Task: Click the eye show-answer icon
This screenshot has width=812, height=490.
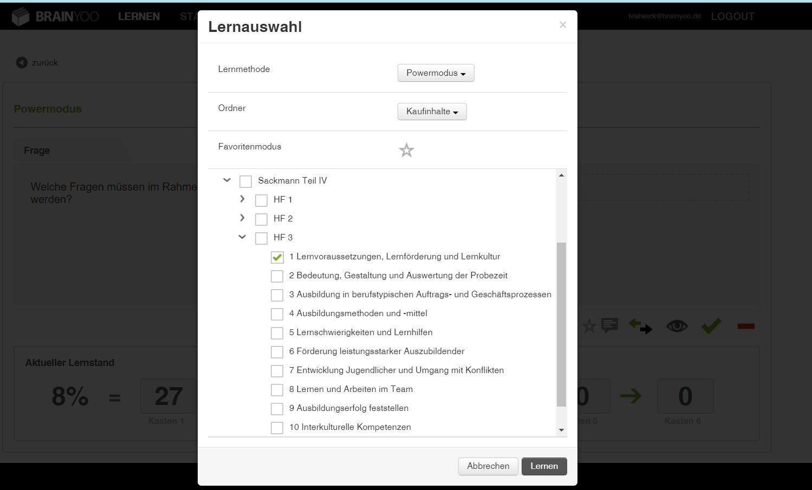Action: [677, 326]
